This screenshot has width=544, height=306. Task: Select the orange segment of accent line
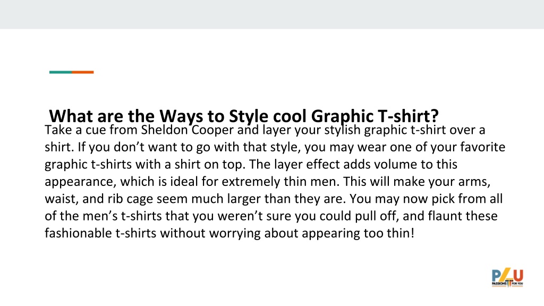tap(83, 72)
